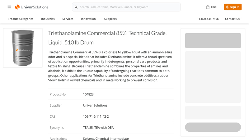The image size is (249, 140).
Task: Select supplier value Univar Solutions
Action: pos(95,105)
